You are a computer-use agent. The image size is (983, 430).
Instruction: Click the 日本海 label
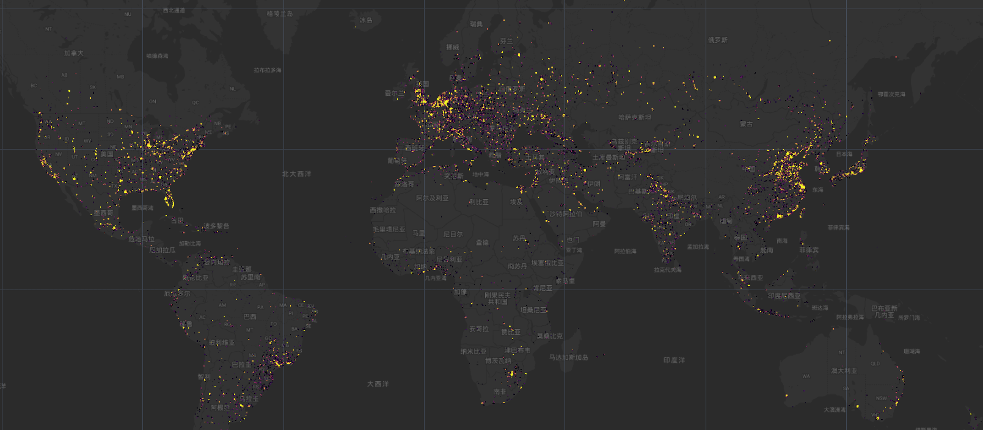(844, 154)
